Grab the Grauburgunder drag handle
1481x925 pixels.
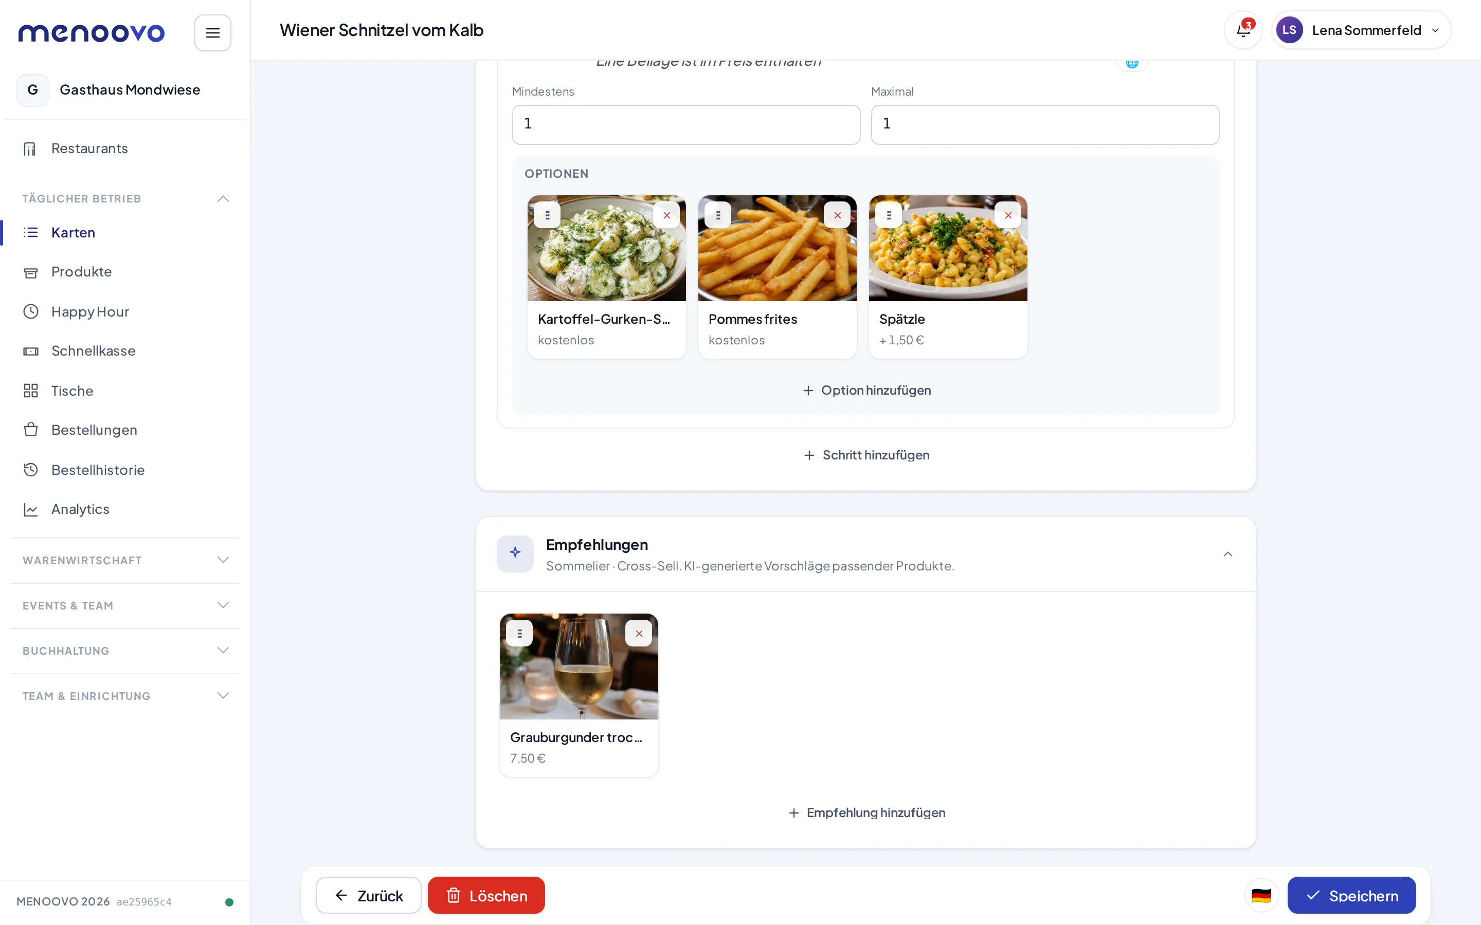pos(519,634)
